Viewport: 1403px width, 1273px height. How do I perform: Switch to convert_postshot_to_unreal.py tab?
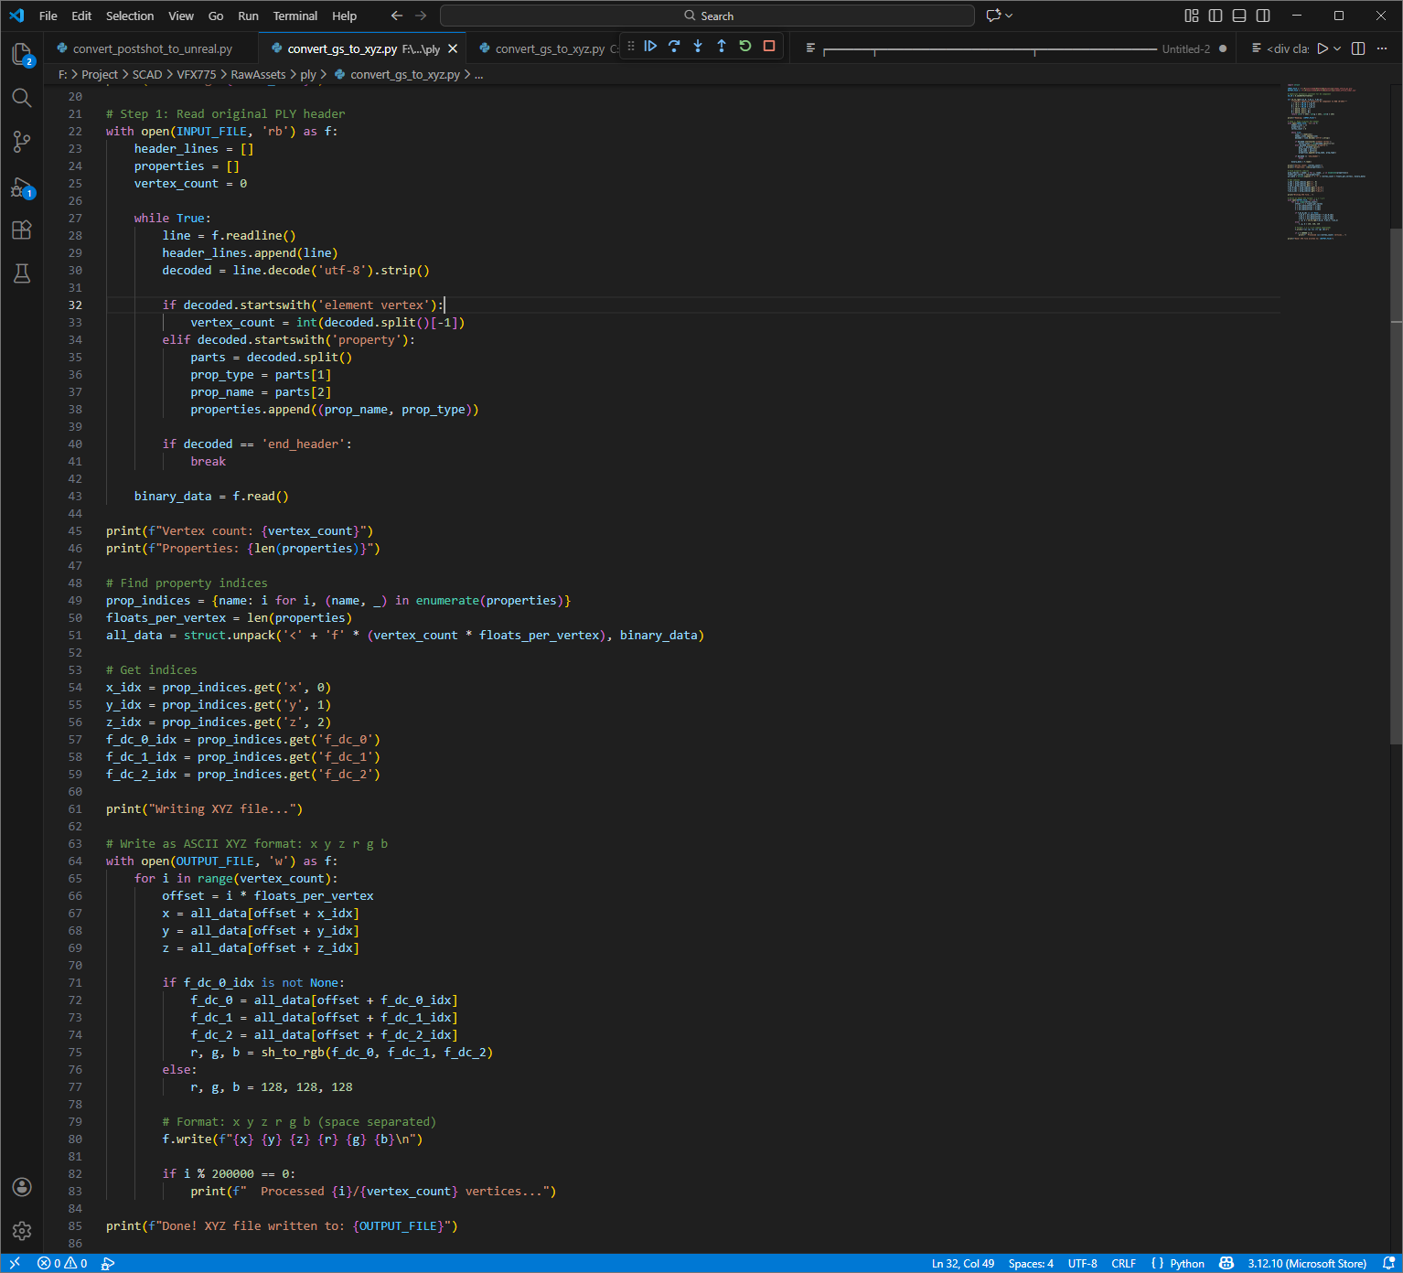(x=152, y=49)
